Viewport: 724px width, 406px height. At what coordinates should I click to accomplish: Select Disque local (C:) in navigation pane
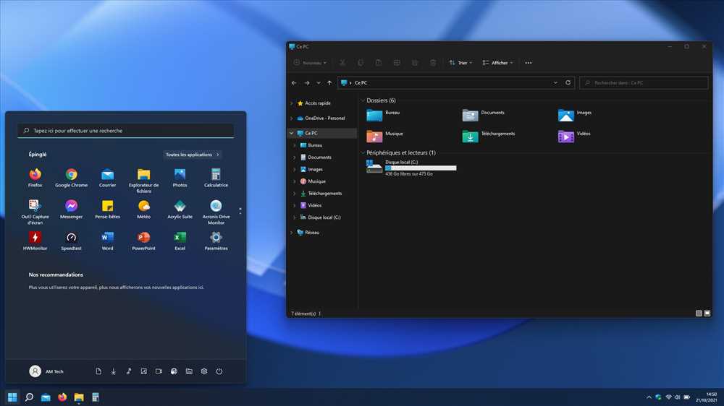click(324, 217)
